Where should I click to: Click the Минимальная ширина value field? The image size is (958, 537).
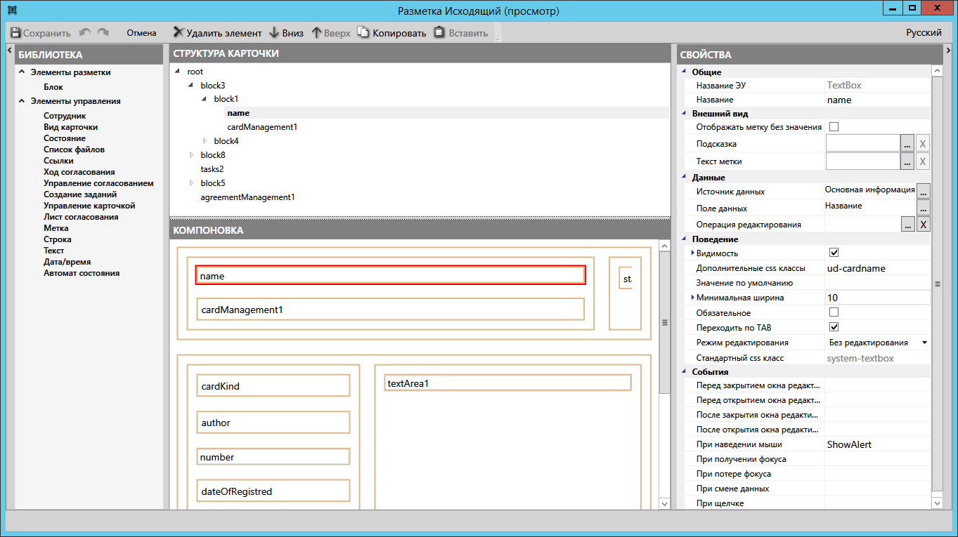click(x=877, y=298)
